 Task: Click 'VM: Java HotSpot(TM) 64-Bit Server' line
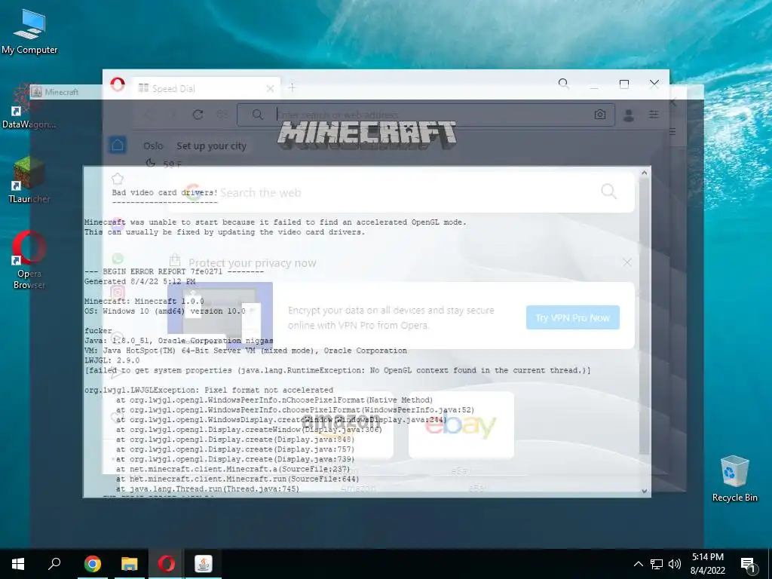point(246,351)
